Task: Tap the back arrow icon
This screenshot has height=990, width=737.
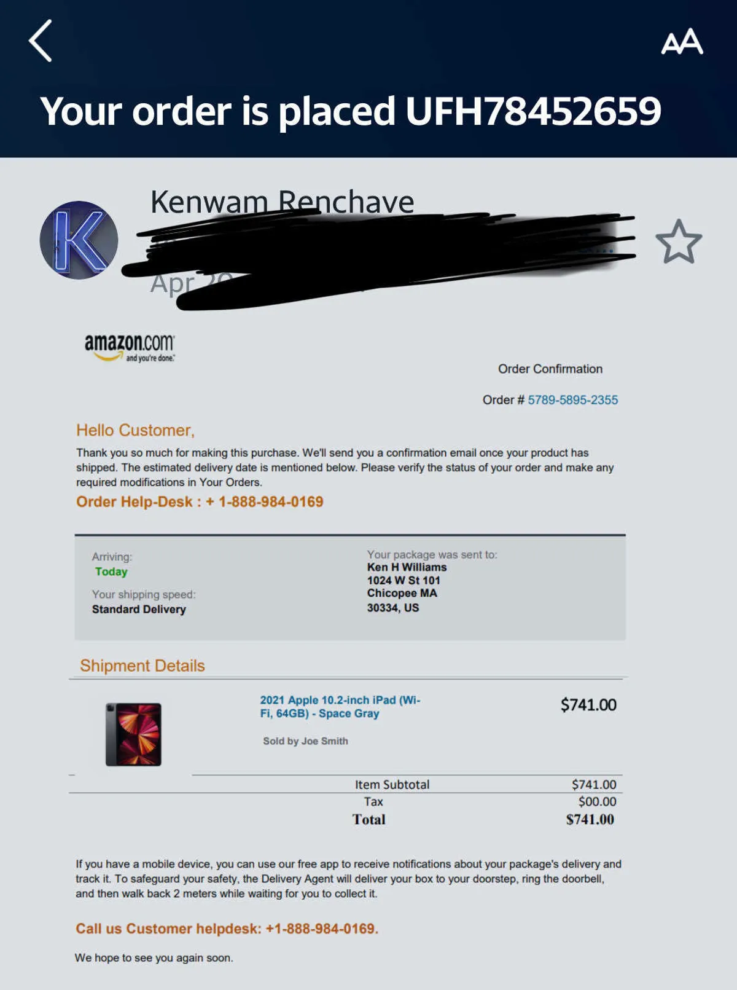Action: (41, 41)
